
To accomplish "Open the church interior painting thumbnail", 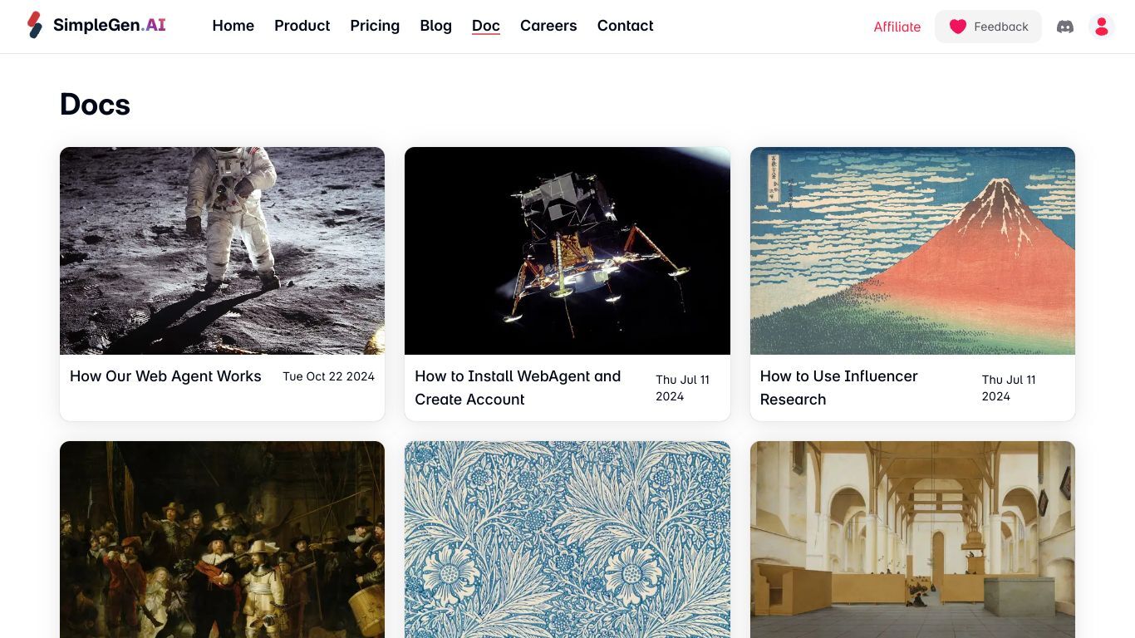I will (912, 539).
